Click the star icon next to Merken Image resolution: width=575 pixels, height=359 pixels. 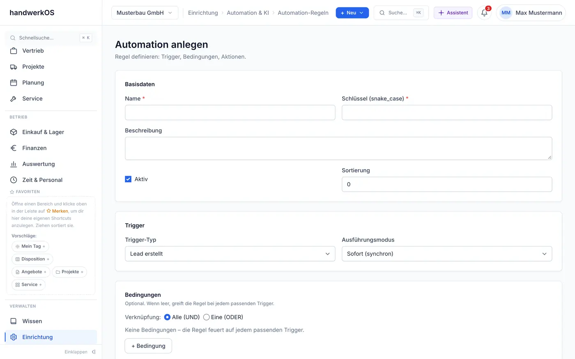tap(49, 211)
